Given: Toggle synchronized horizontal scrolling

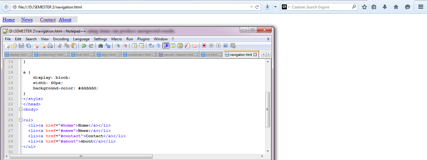Looking at the screenshot, I should 142,46.
